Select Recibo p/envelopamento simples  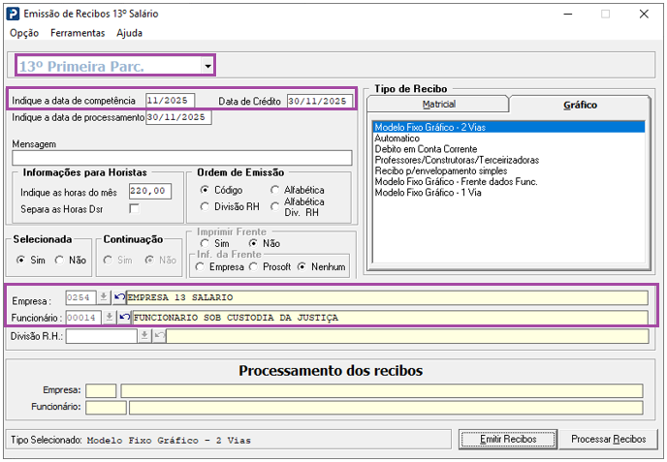pos(509,170)
